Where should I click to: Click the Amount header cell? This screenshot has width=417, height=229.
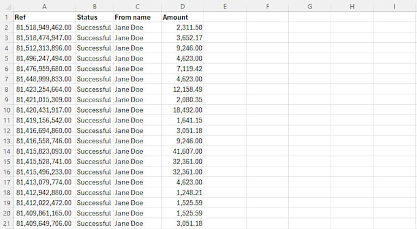click(x=183, y=17)
